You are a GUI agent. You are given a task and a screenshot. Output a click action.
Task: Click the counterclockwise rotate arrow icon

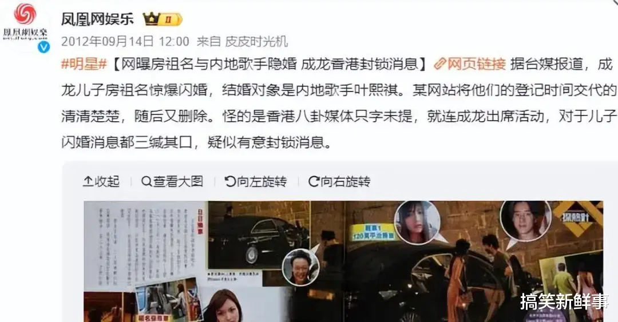[230, 181]
